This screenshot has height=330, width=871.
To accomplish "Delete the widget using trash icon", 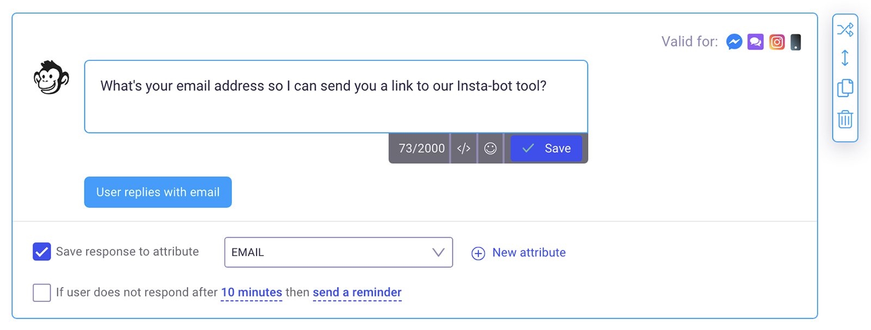I will pos(845,119).
